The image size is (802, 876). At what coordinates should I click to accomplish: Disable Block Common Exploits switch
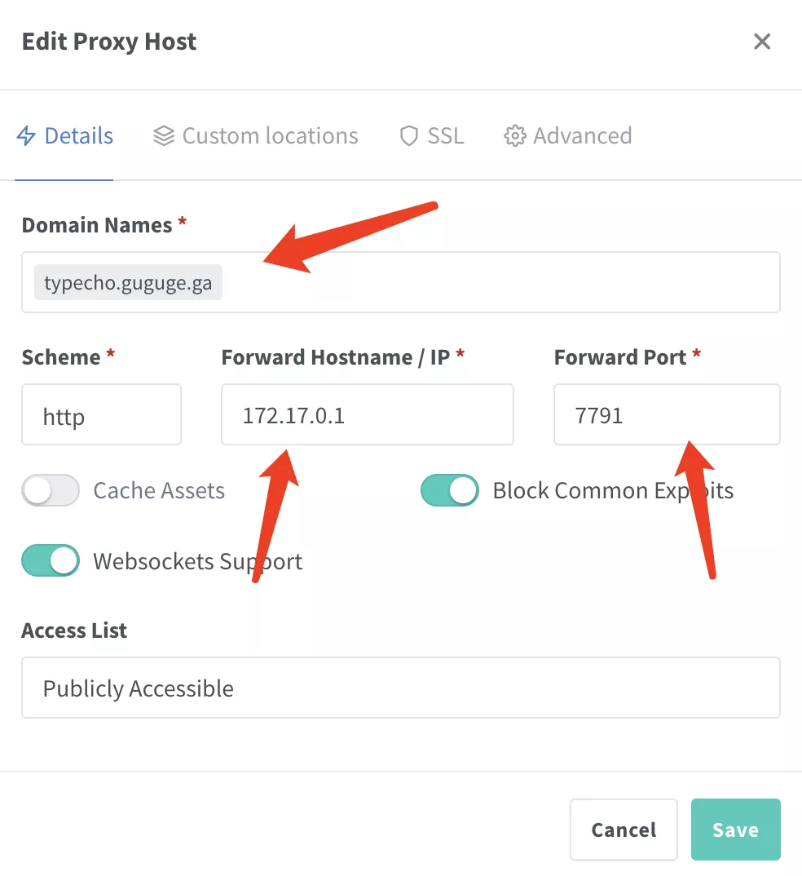pyautogui.click(x=449, y=491)
